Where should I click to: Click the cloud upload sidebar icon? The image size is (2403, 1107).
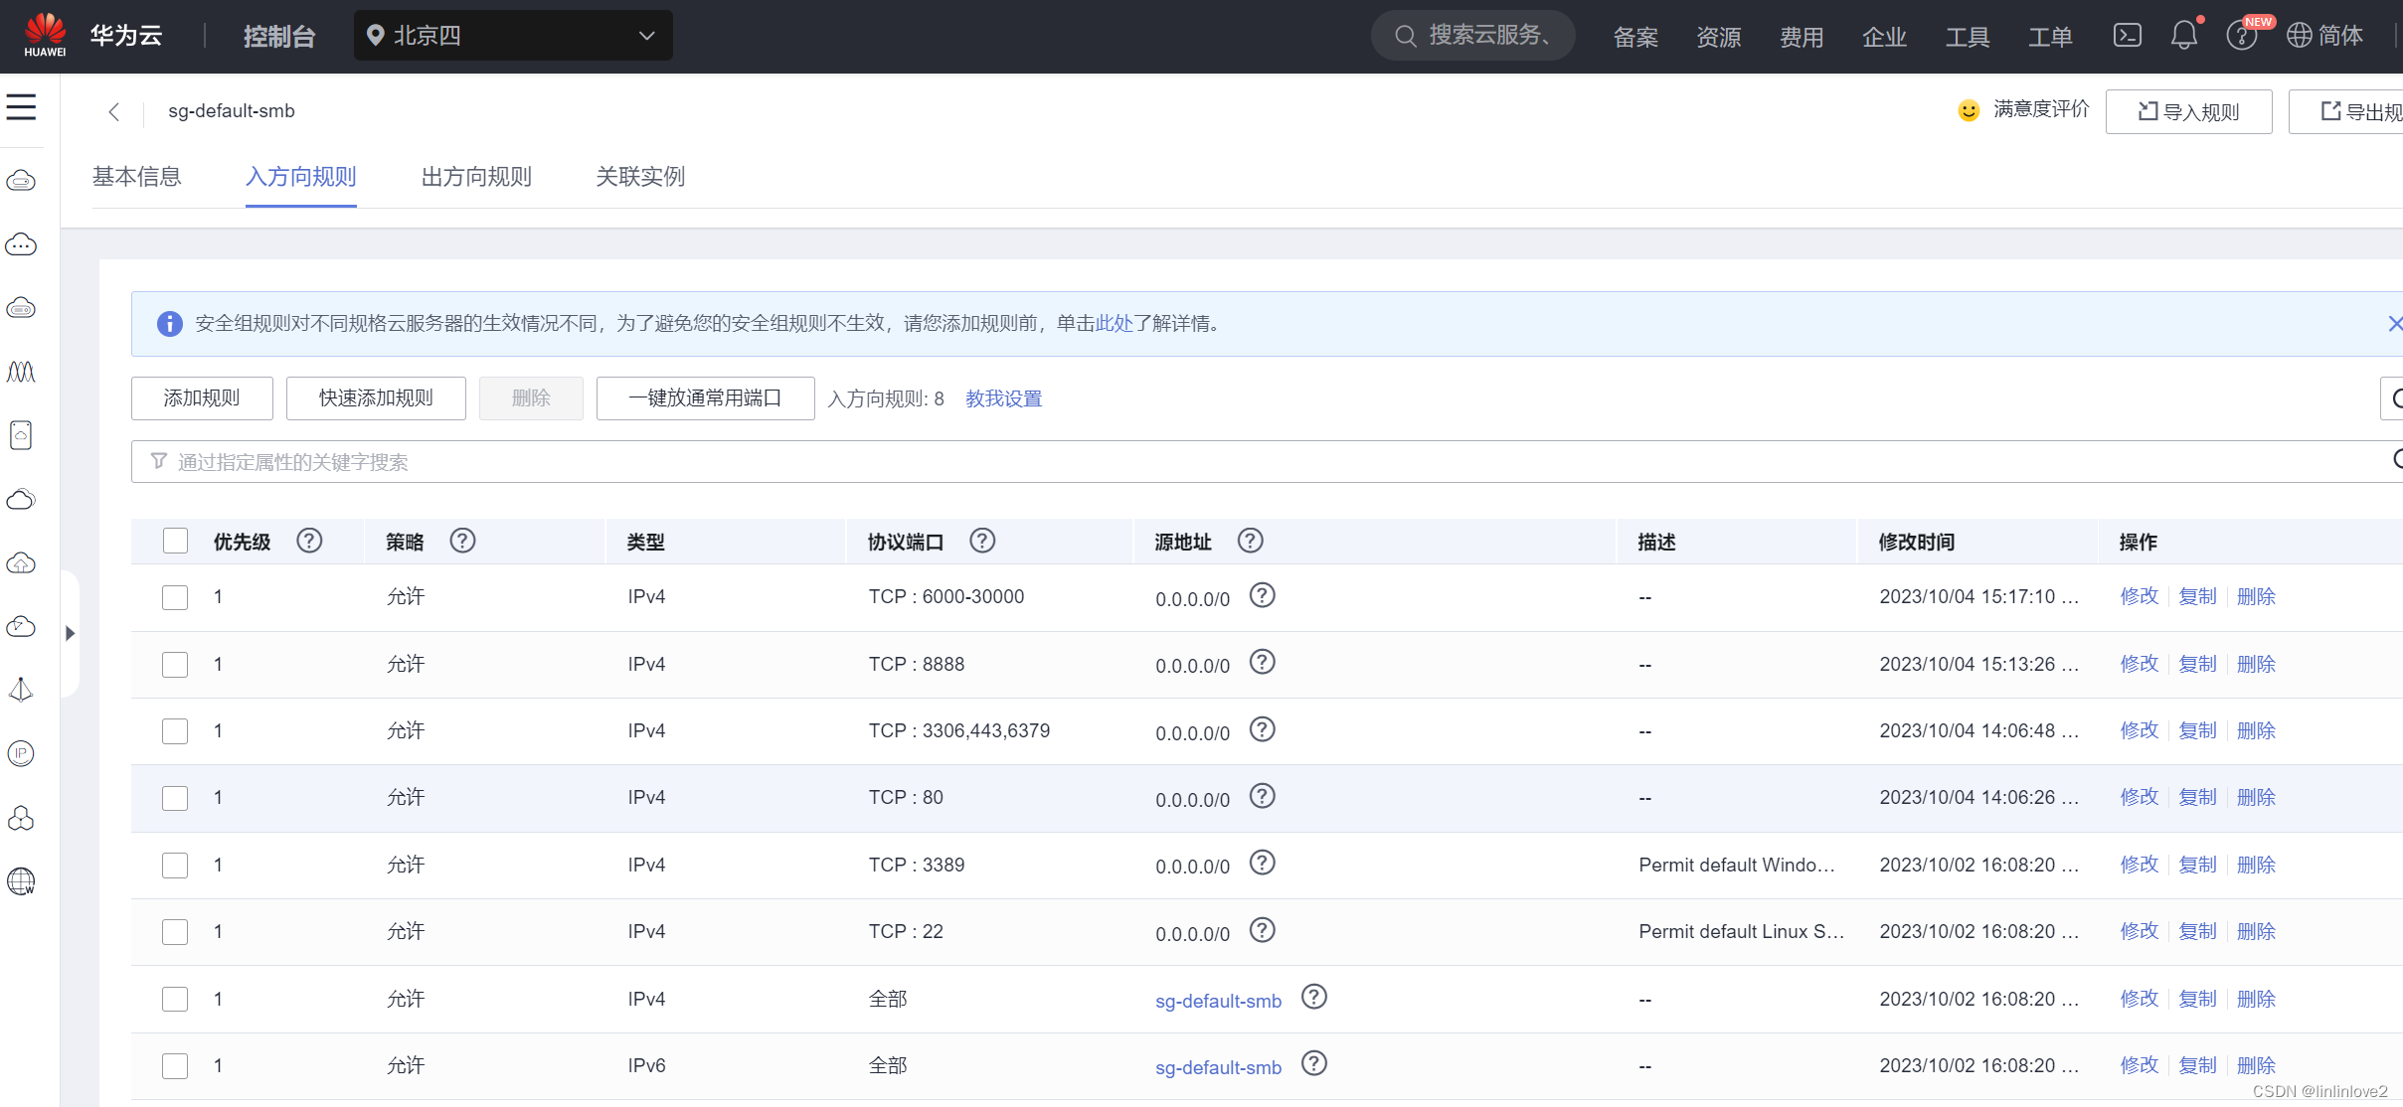(21, 563)
